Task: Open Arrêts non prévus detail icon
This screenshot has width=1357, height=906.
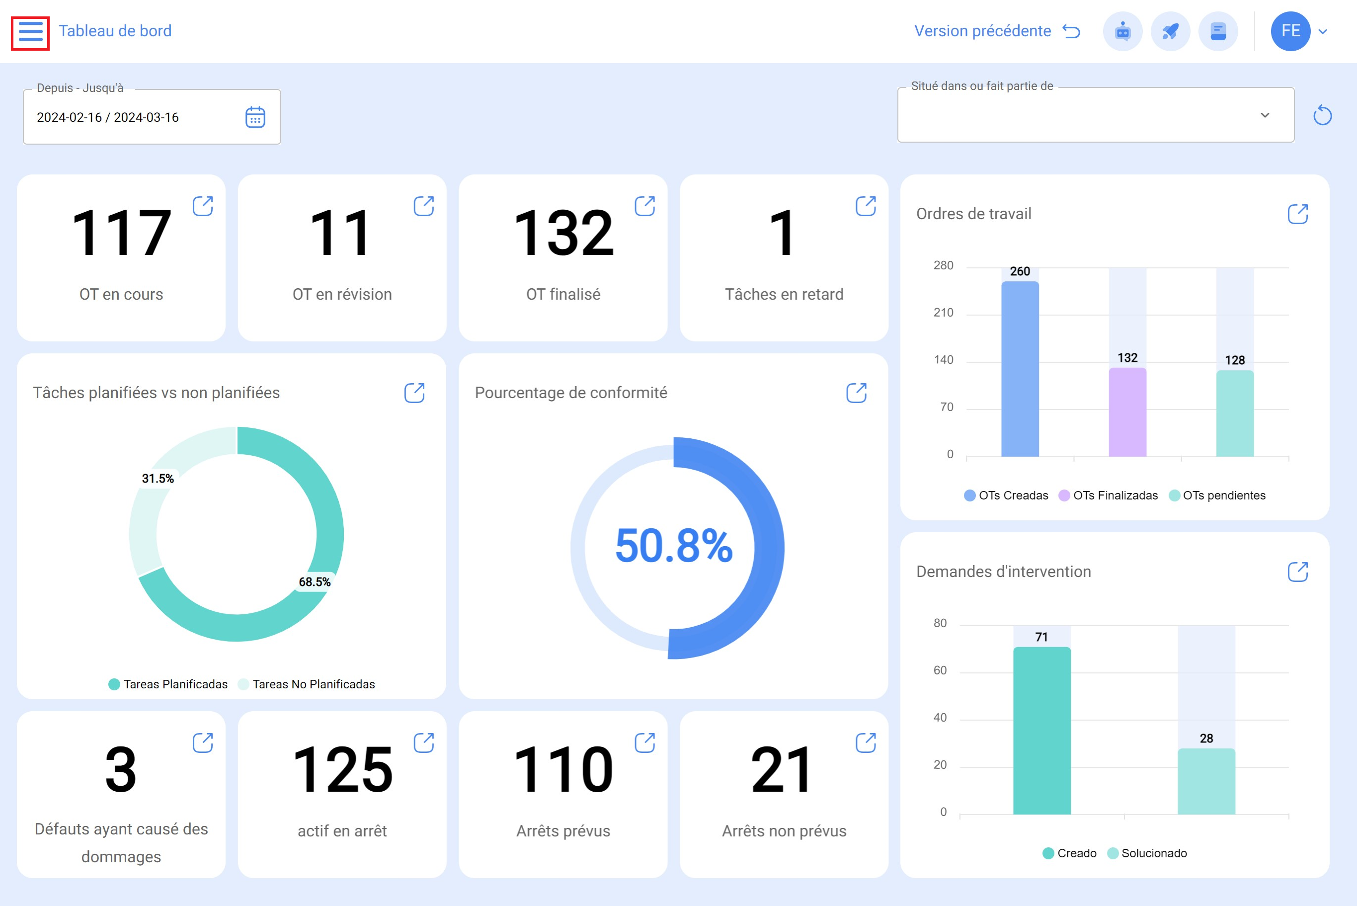Action: click(866, 742)
